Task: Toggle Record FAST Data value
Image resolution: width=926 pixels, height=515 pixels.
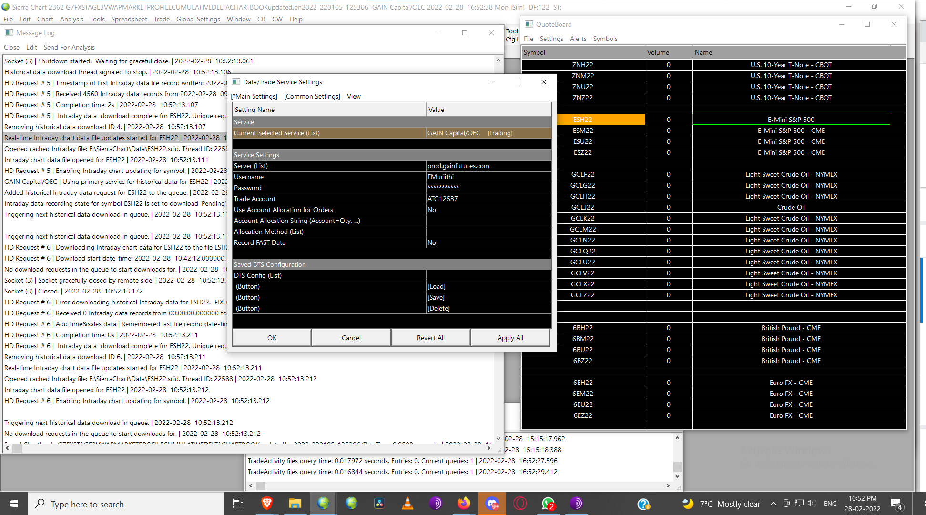Action: (x=488, y=242)
